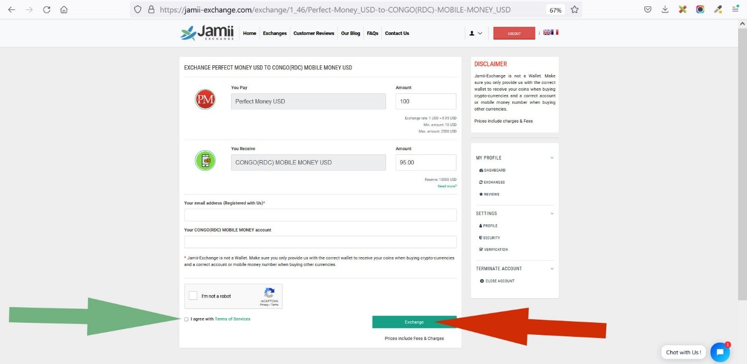Click the Perfect Money USD currency field
This screenshot has width=747, height=364.
point(308,101)
